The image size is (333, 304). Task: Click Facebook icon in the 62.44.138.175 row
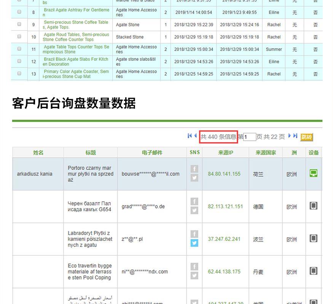click(x=194, y=267)
